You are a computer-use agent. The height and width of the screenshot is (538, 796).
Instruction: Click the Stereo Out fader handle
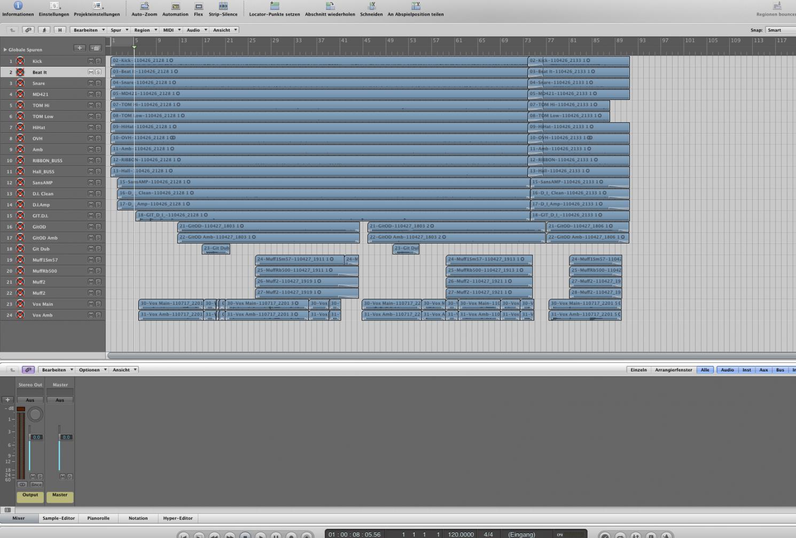[36, 437]
